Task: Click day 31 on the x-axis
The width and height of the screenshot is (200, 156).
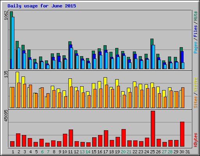Action: 187,152
